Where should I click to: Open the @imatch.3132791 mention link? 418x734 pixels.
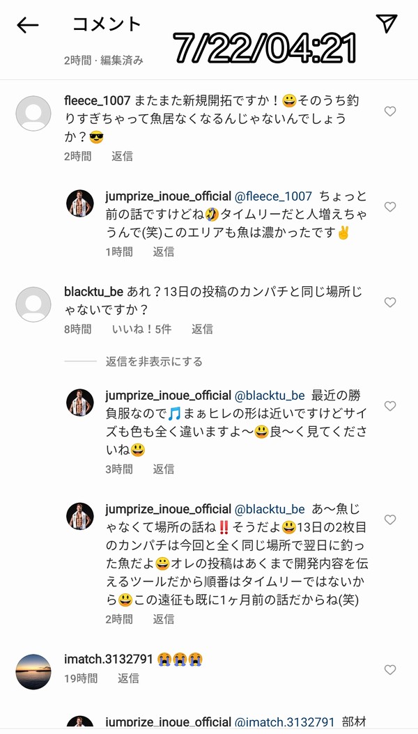(284, 722)
